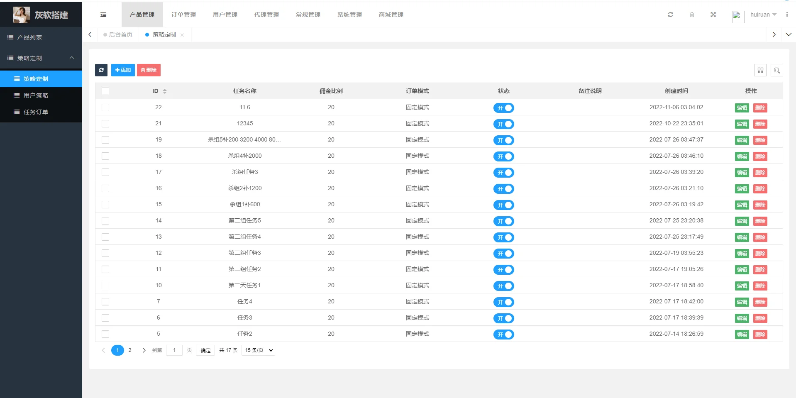The width and height of the screenshot is (796, 398).
Task: Open 用户策略 in the sidebar
Action: coord(36,95)
